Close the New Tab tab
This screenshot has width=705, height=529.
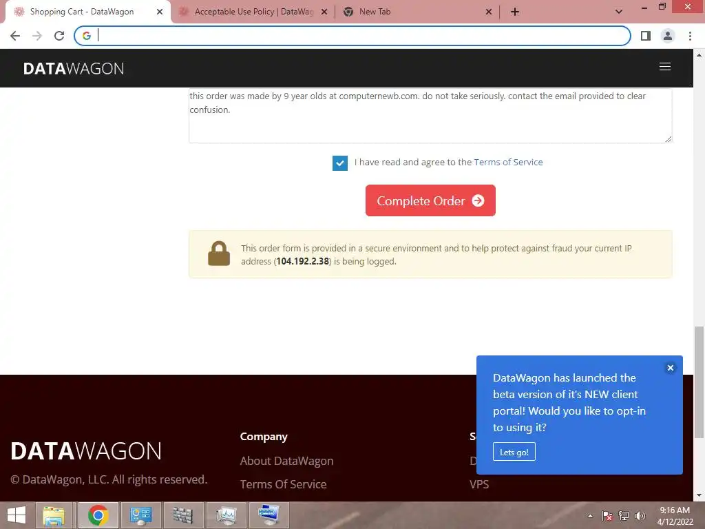489,12
